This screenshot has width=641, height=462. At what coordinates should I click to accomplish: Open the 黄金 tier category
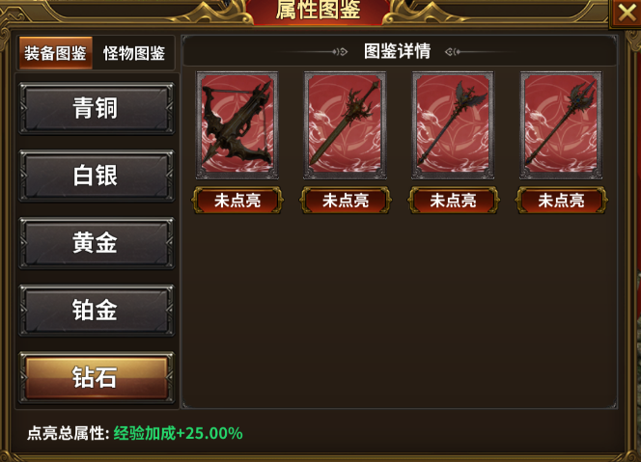[97, 243]
